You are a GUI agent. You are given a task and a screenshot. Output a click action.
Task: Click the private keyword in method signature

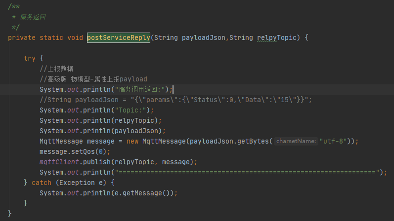[x=22, y=37]
